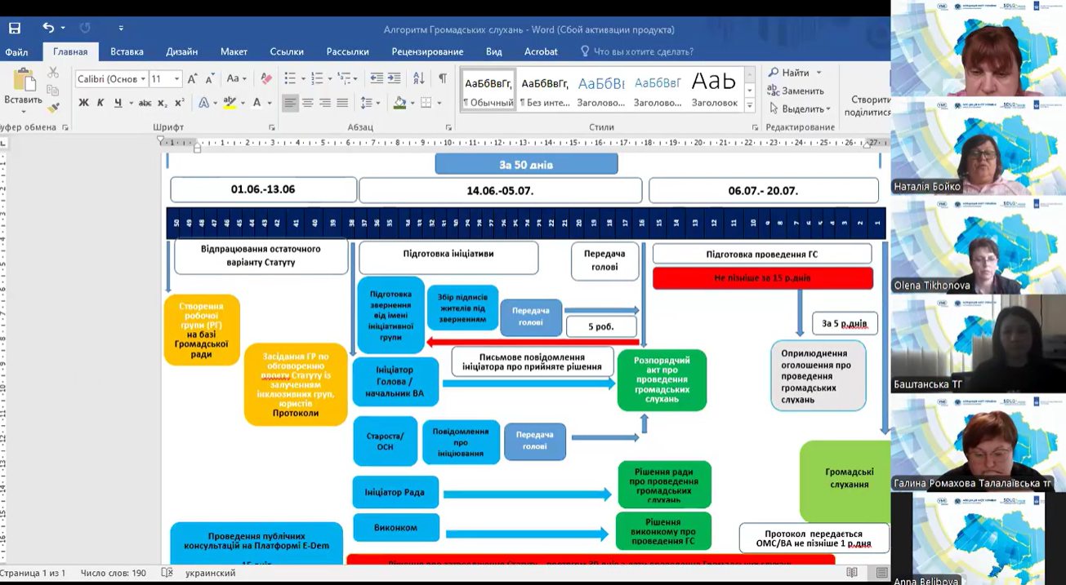This screenshot has width=1066, height=585.
Task: Click the Clear Formatting eraser icon
Action: pyautogui.click(x=265, y=79)
